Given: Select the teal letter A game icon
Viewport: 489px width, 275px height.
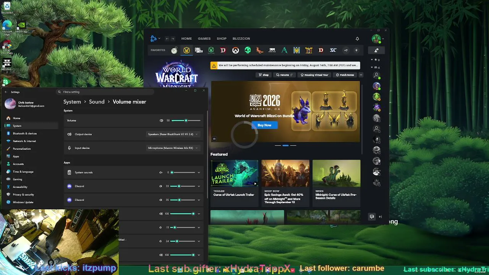Looking at the screenshot, I should (284, 50).
